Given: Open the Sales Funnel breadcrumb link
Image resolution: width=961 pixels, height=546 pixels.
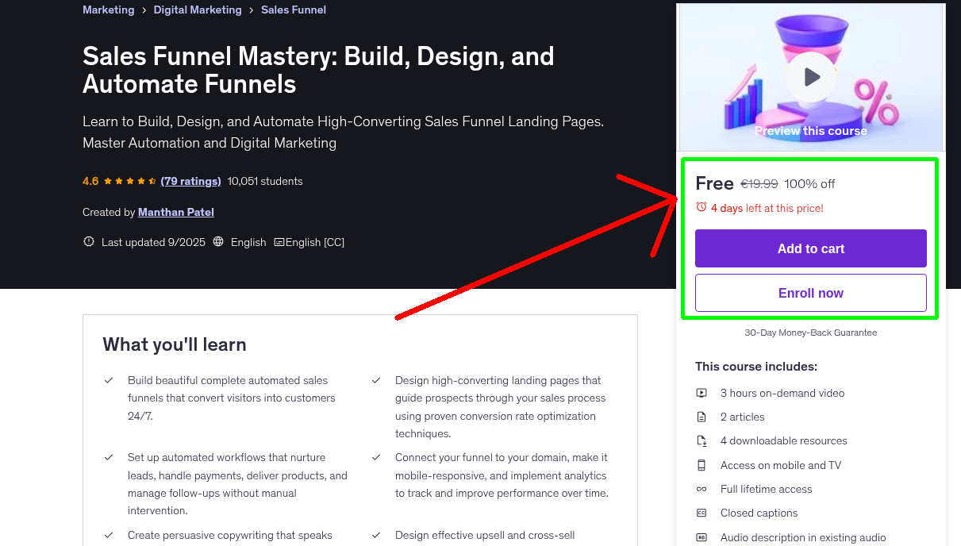Looking at the screenshot, I should (294, 10).
